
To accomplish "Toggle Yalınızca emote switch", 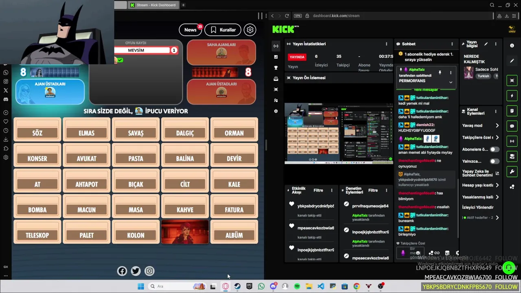I will (x=494, y=161).
